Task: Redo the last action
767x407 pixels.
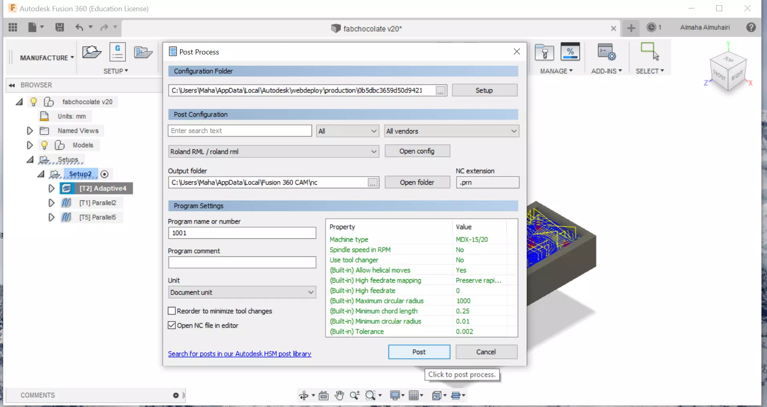Action: coord(104,27)
